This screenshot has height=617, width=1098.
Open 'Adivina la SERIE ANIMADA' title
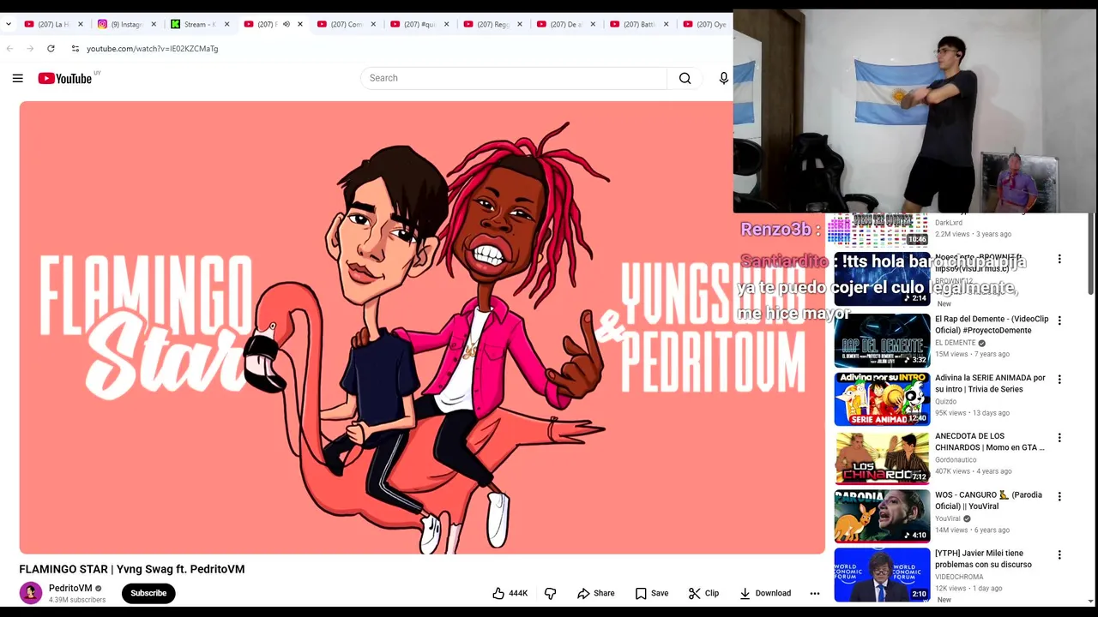point(990,383)
